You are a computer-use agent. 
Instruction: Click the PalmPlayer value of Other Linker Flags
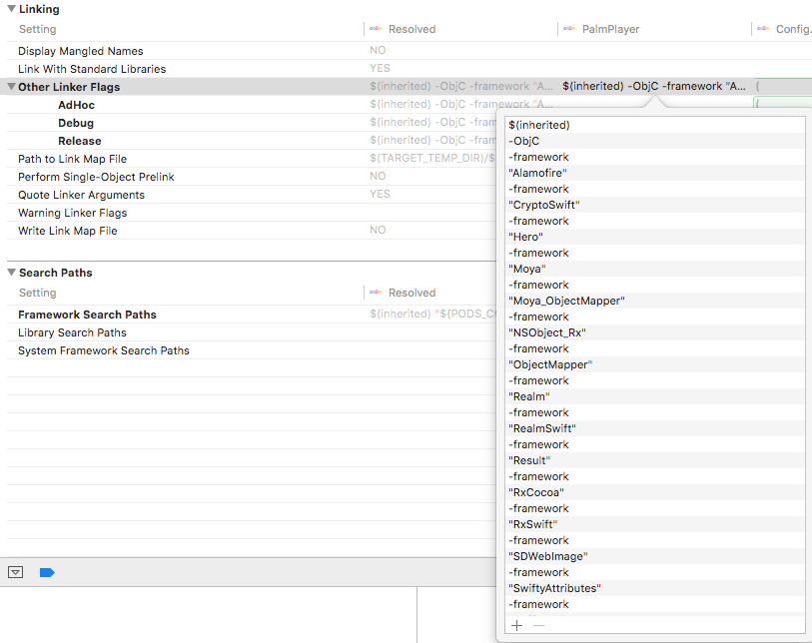654,86
